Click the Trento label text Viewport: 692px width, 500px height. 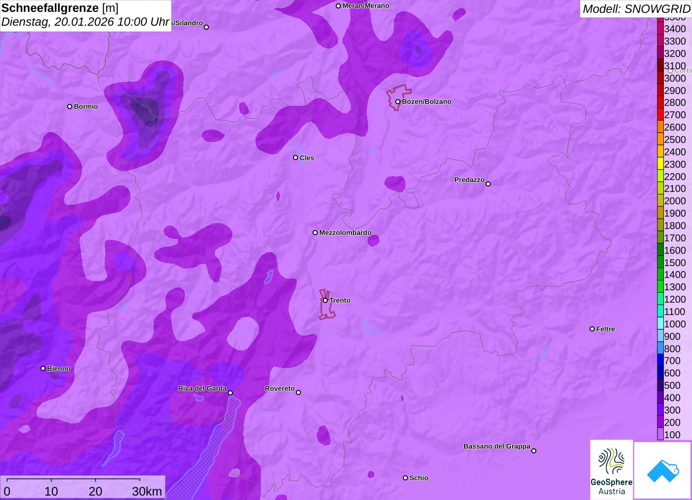pyautogui.click(x=340, y=300)
